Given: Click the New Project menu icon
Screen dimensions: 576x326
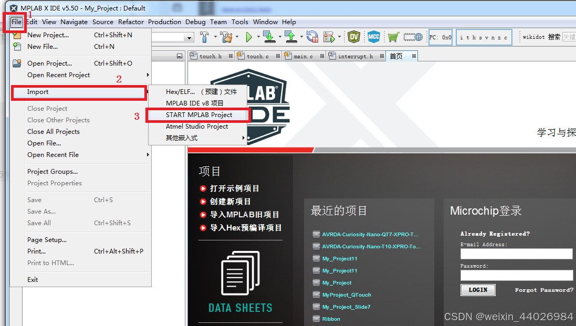Looking at the screenshot, I should coord(17,35).
